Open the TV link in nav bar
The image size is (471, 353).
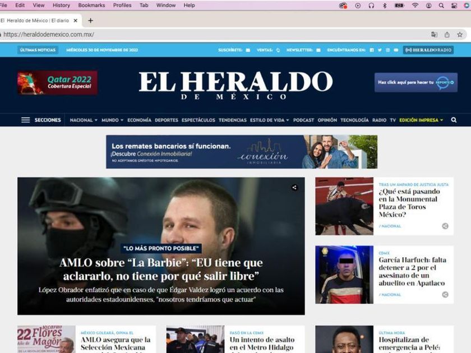click(x=393, y=120)
